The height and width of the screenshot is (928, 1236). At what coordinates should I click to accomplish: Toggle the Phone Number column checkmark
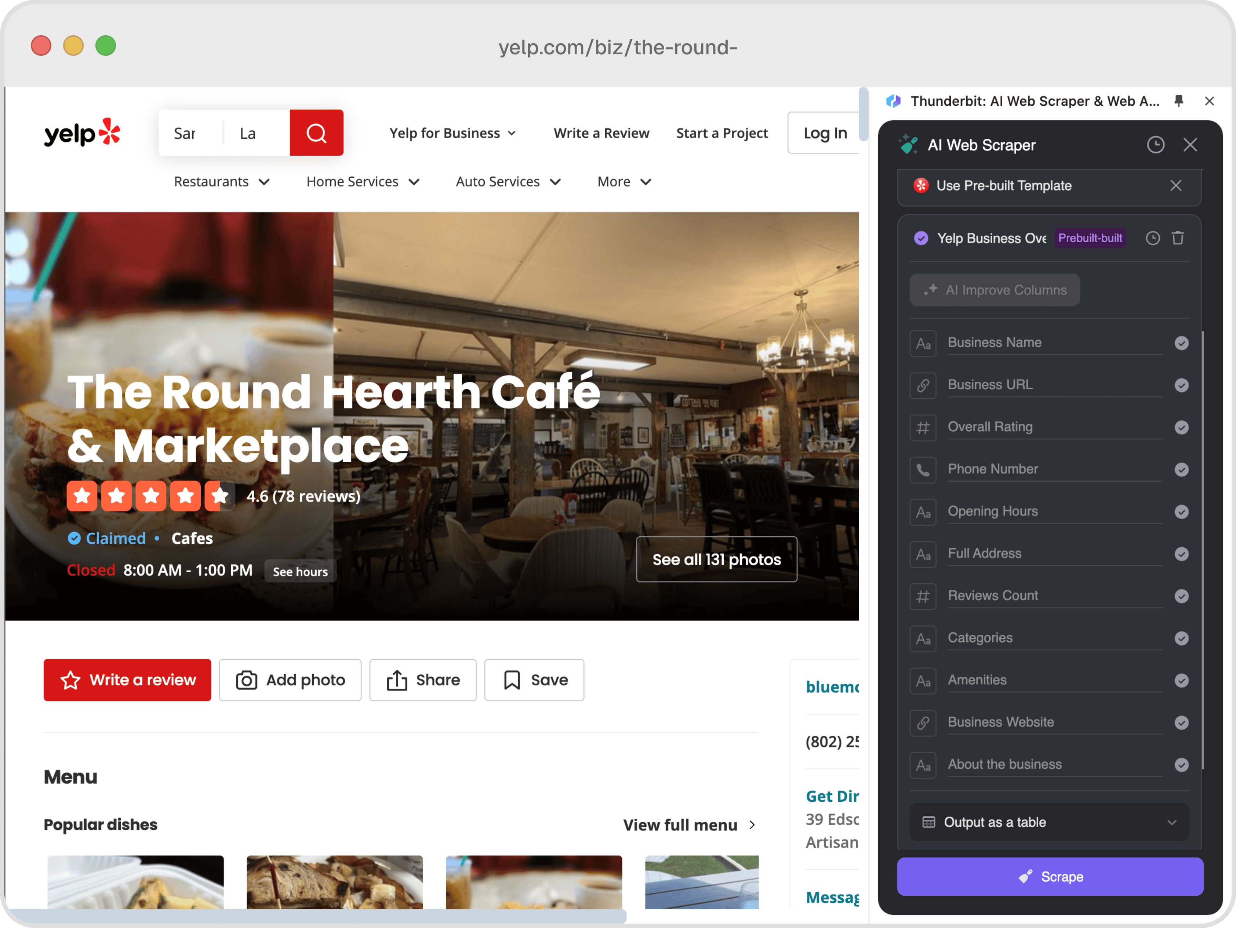coord(1181,470)
